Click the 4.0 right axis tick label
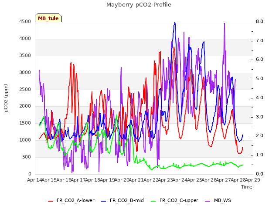 [x=259, y=98]
